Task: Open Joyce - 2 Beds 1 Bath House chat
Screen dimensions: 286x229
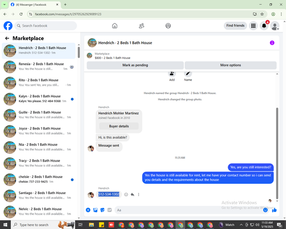Action: [39, 131]
